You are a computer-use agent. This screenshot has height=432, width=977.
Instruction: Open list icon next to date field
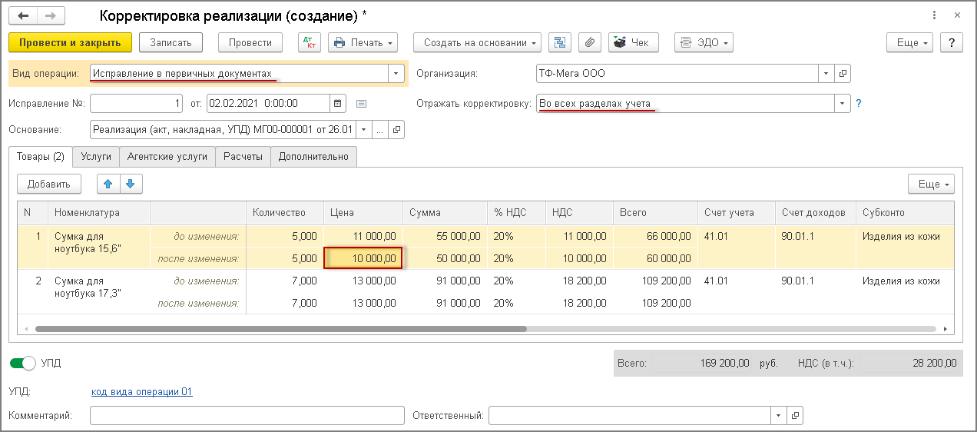click(x=362, y=103)
